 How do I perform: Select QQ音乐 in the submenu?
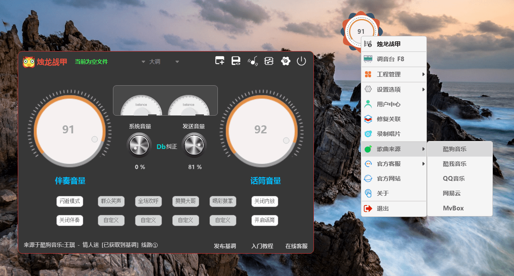tap(460, 179)
